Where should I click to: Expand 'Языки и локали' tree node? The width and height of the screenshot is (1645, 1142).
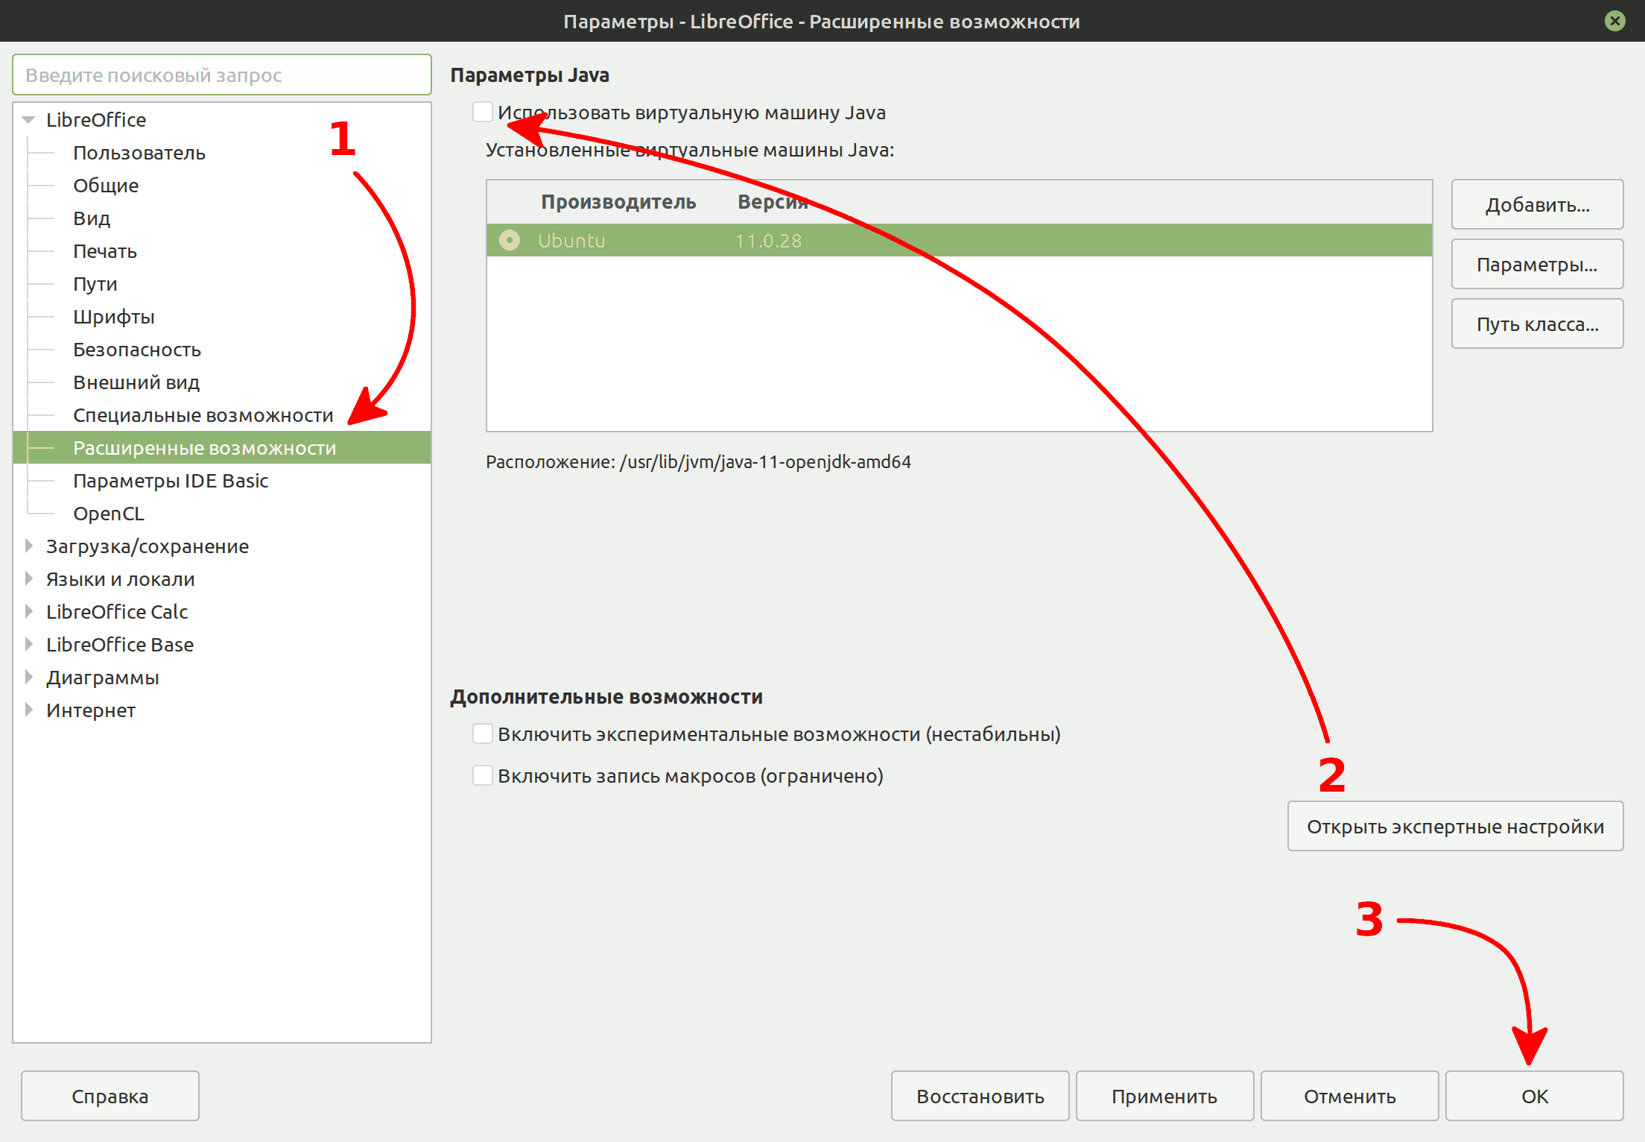[29, 579]
